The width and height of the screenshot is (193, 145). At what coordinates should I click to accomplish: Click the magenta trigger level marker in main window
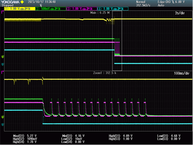pyautogui.click(x=2, y=12)
